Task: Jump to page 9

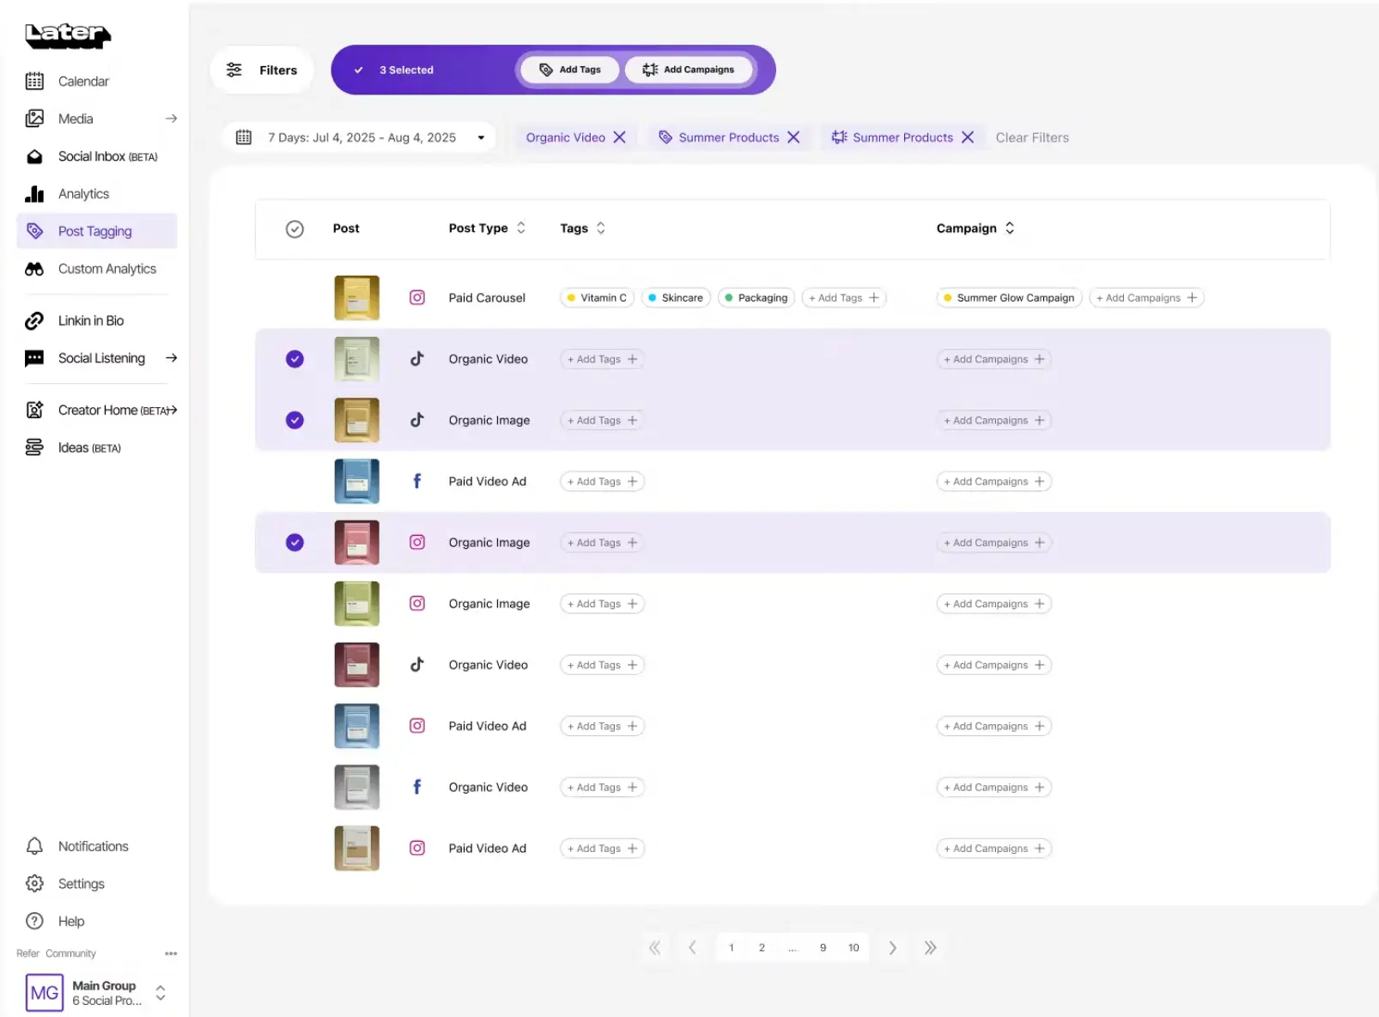Action: coord(823,947)
